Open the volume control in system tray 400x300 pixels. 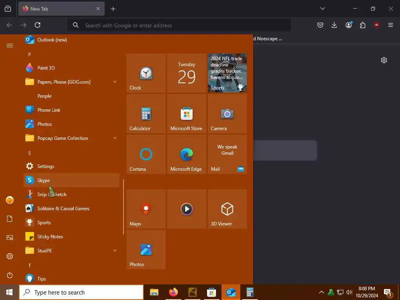(x=349, y=292)
